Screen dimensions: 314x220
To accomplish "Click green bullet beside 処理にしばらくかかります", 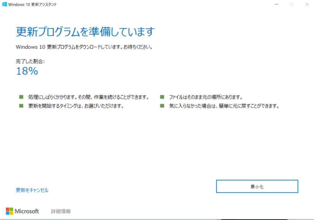I will pyautogui.click(x=21, y=97).
